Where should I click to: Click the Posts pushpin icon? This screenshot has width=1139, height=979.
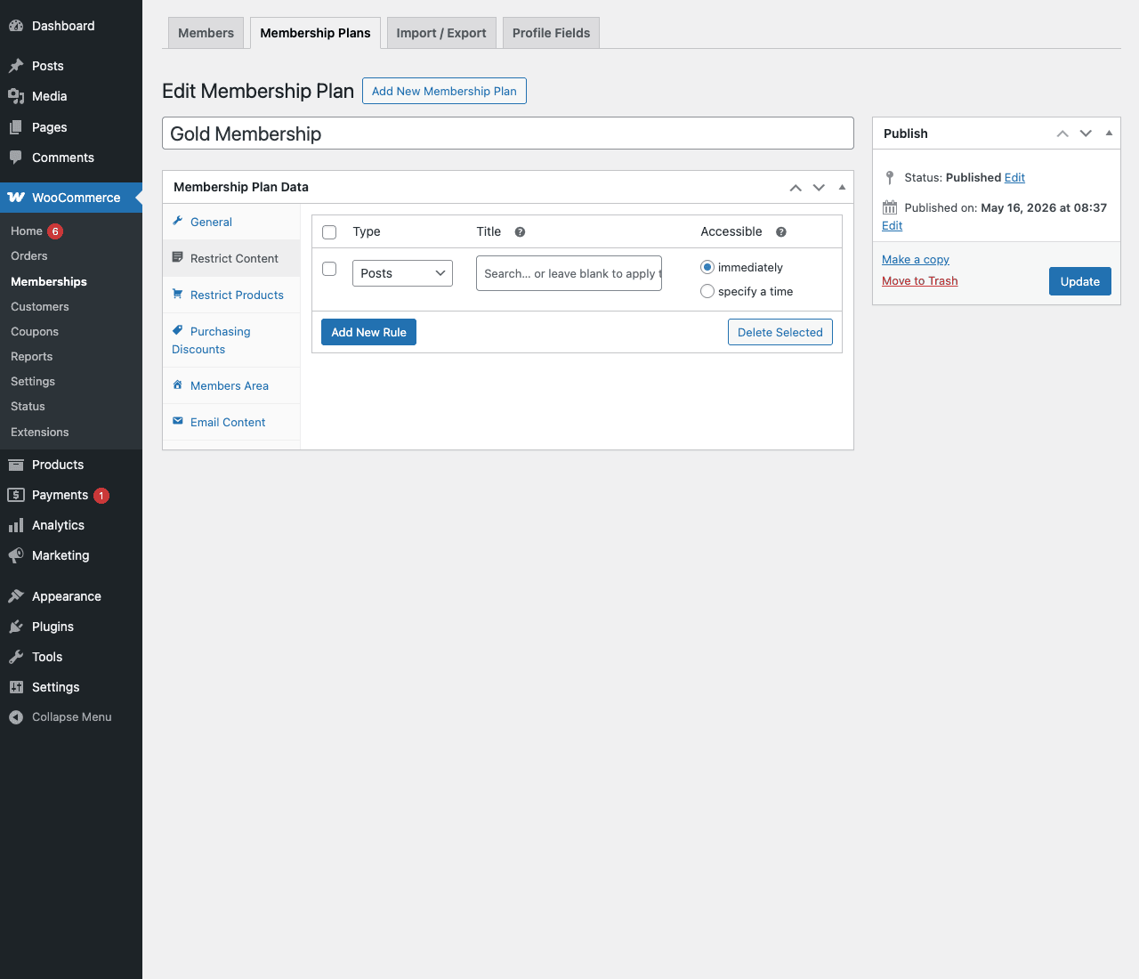tap(16, 66)
